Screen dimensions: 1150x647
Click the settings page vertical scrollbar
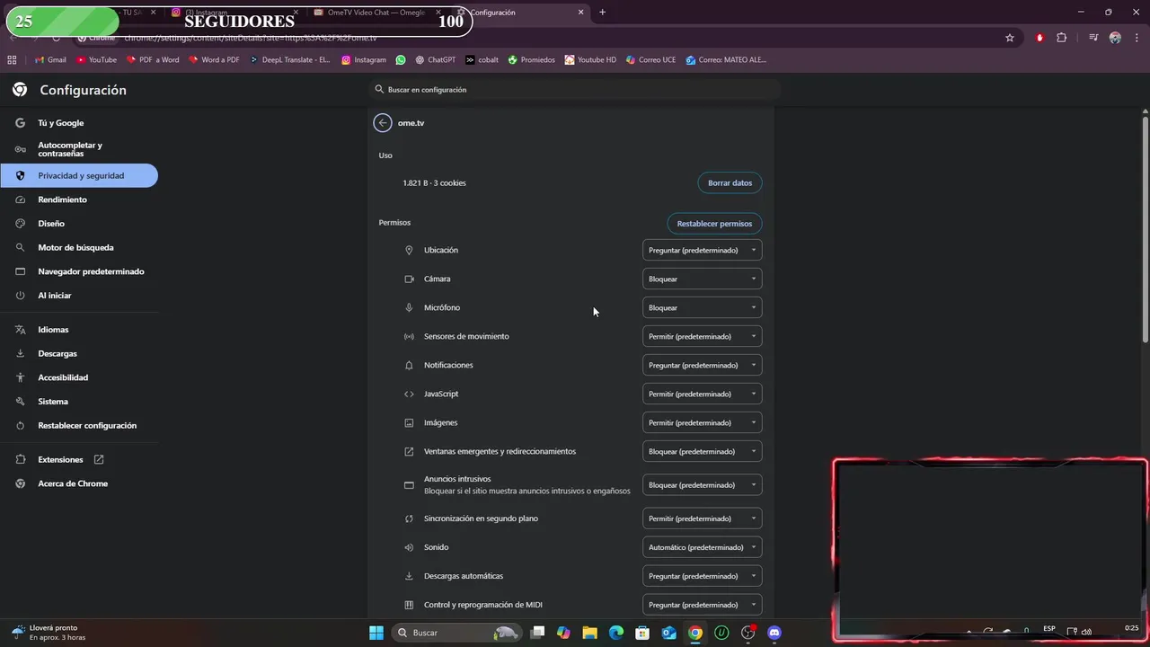[1146, 228]
